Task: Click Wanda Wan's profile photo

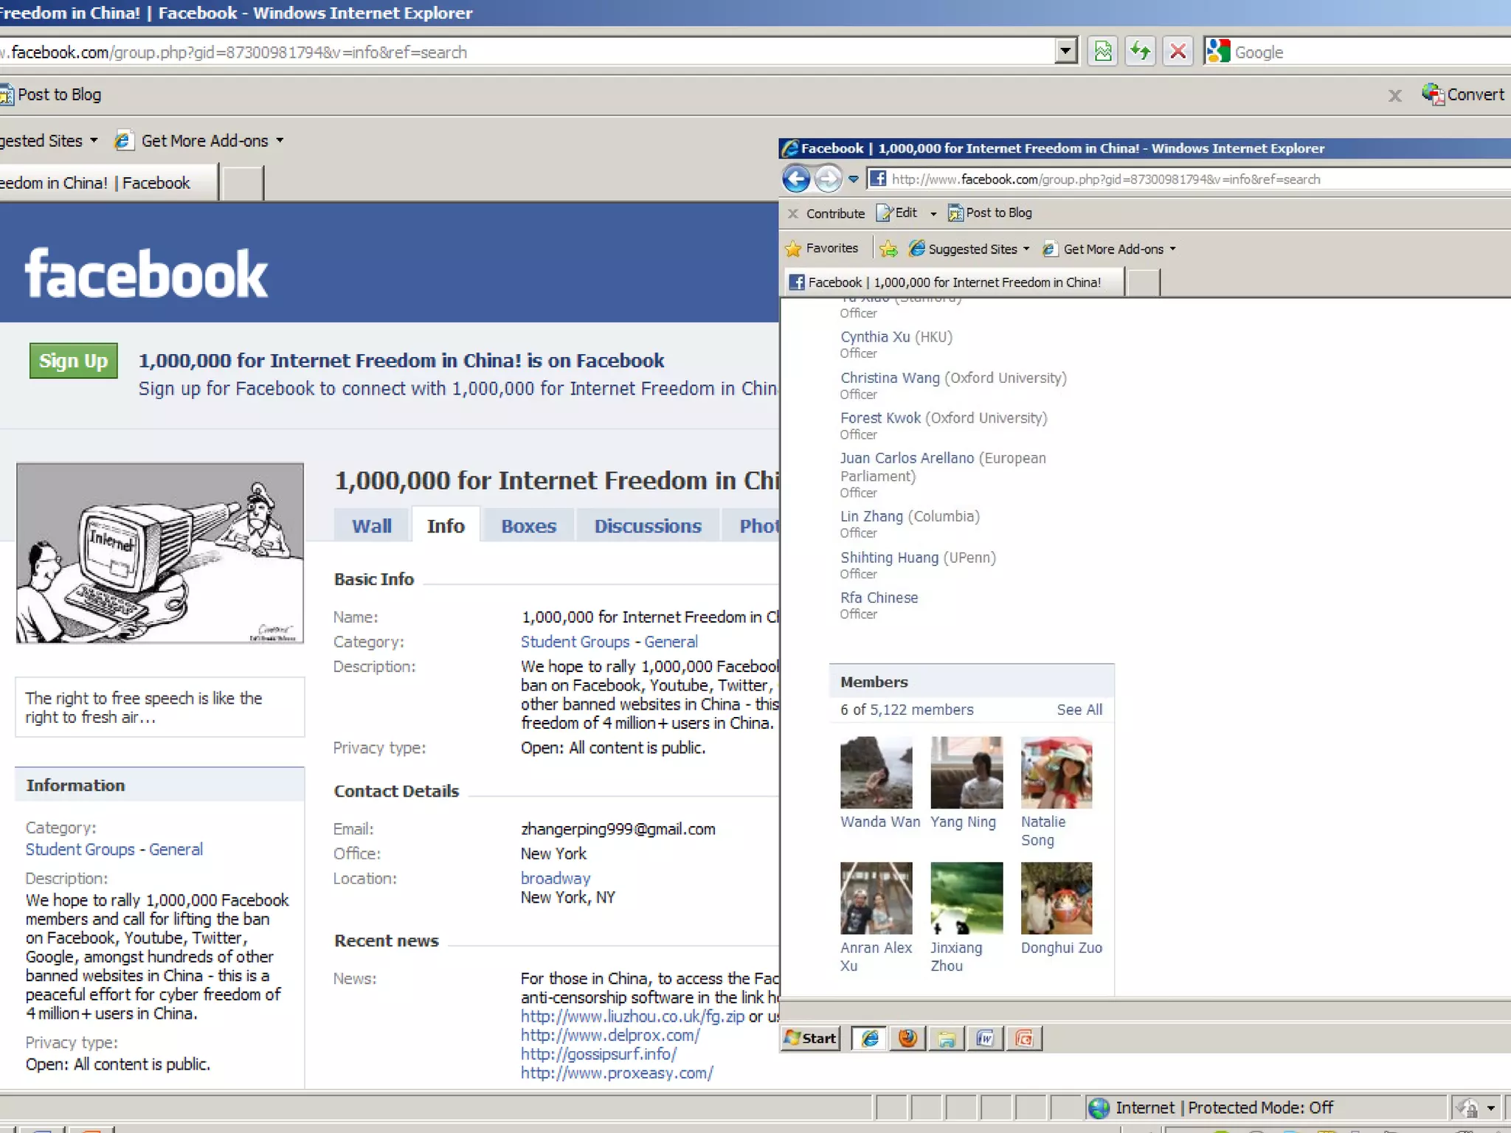Action: click(x=876, y=772)
